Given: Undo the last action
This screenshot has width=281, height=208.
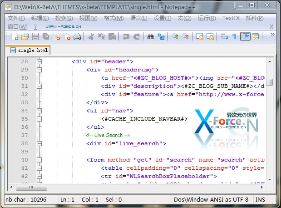Looking at the screenshot, I should coord(126,36).
